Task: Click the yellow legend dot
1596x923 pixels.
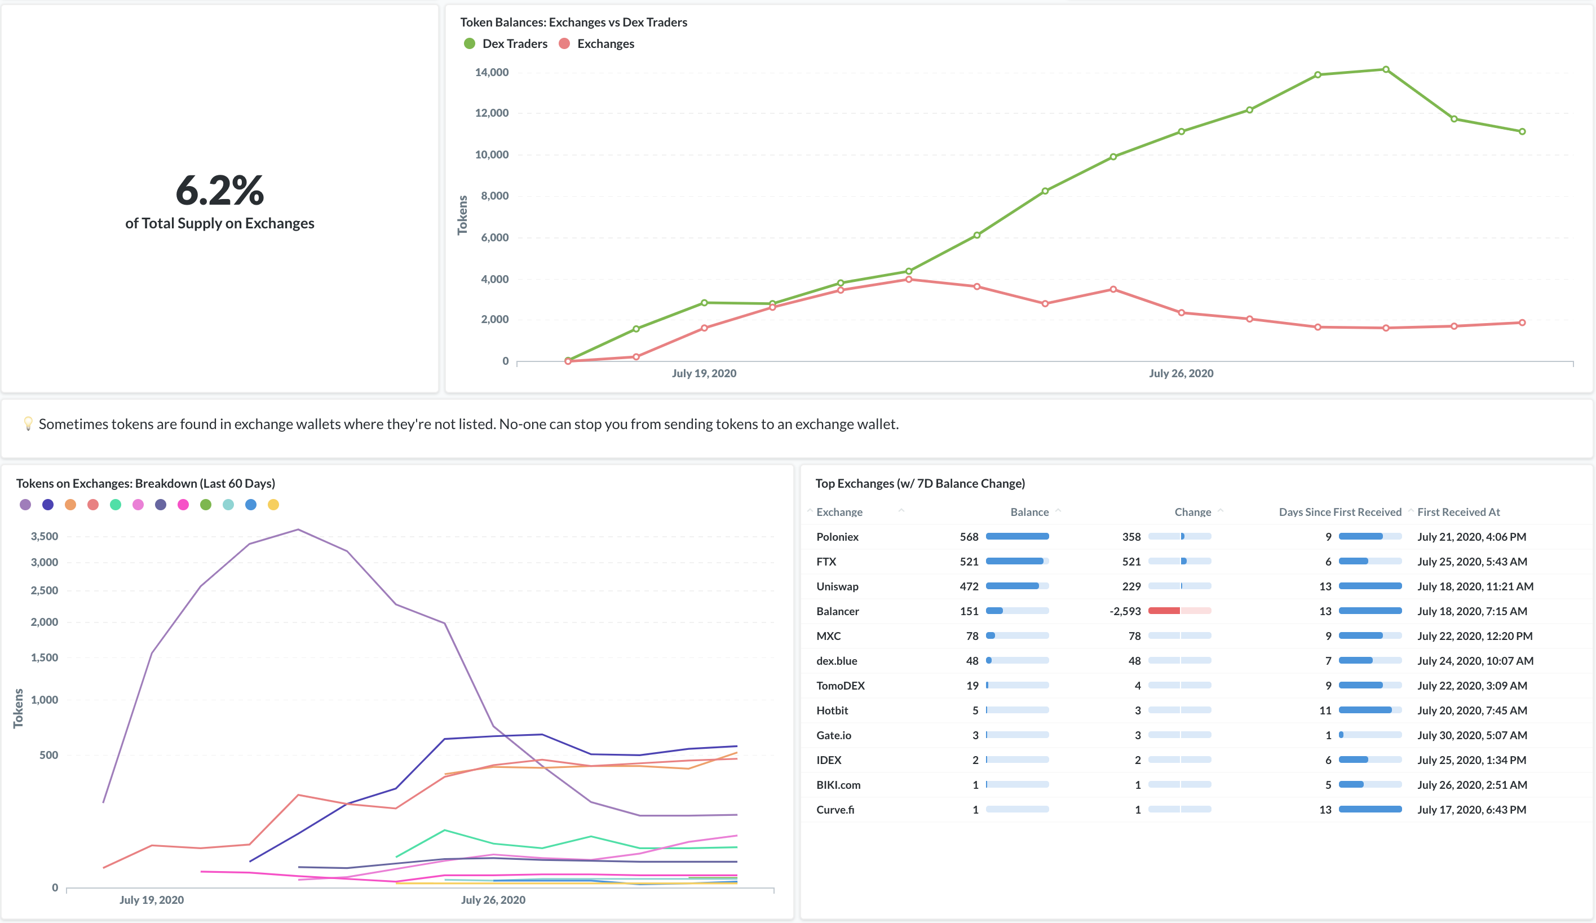Action: click(x=273, y=505)
